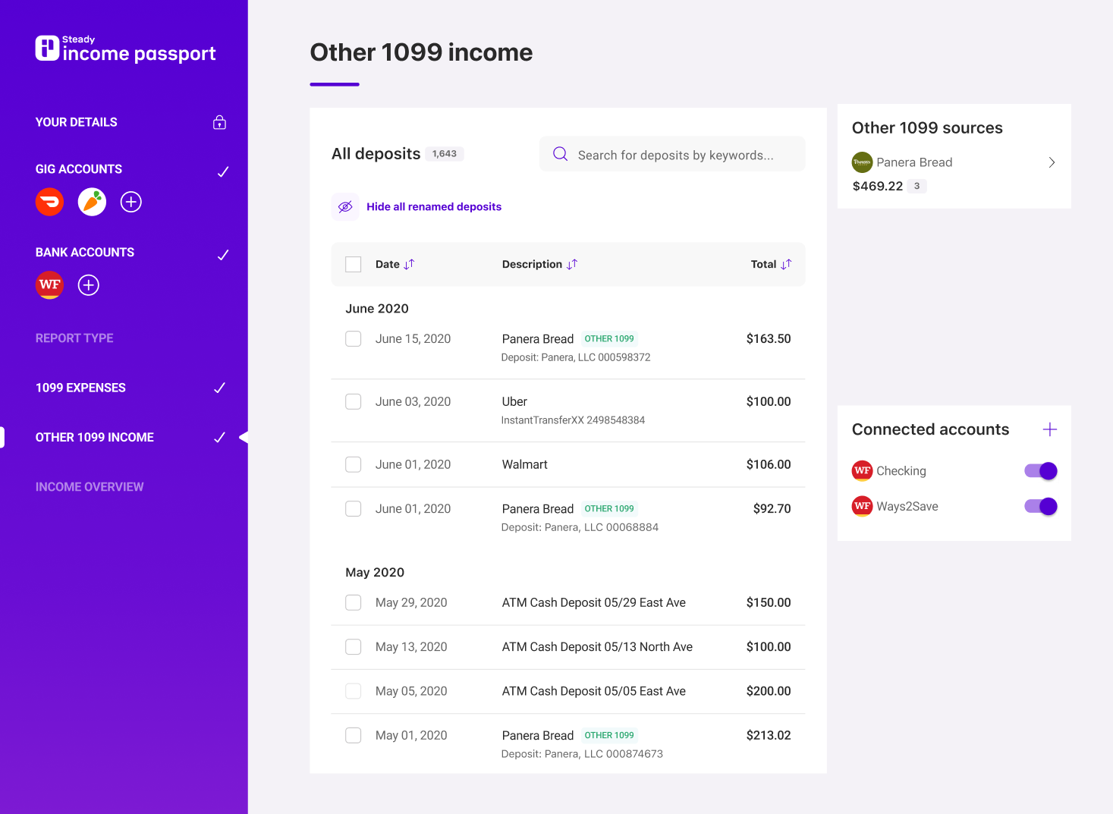Viewport: 1113px width, 814px height.
Task: Click OTHER 1099 tag on June 15 deposit
Action: (609, 339)
